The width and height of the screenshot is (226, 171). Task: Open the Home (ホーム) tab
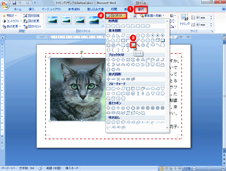pos(18,9)
